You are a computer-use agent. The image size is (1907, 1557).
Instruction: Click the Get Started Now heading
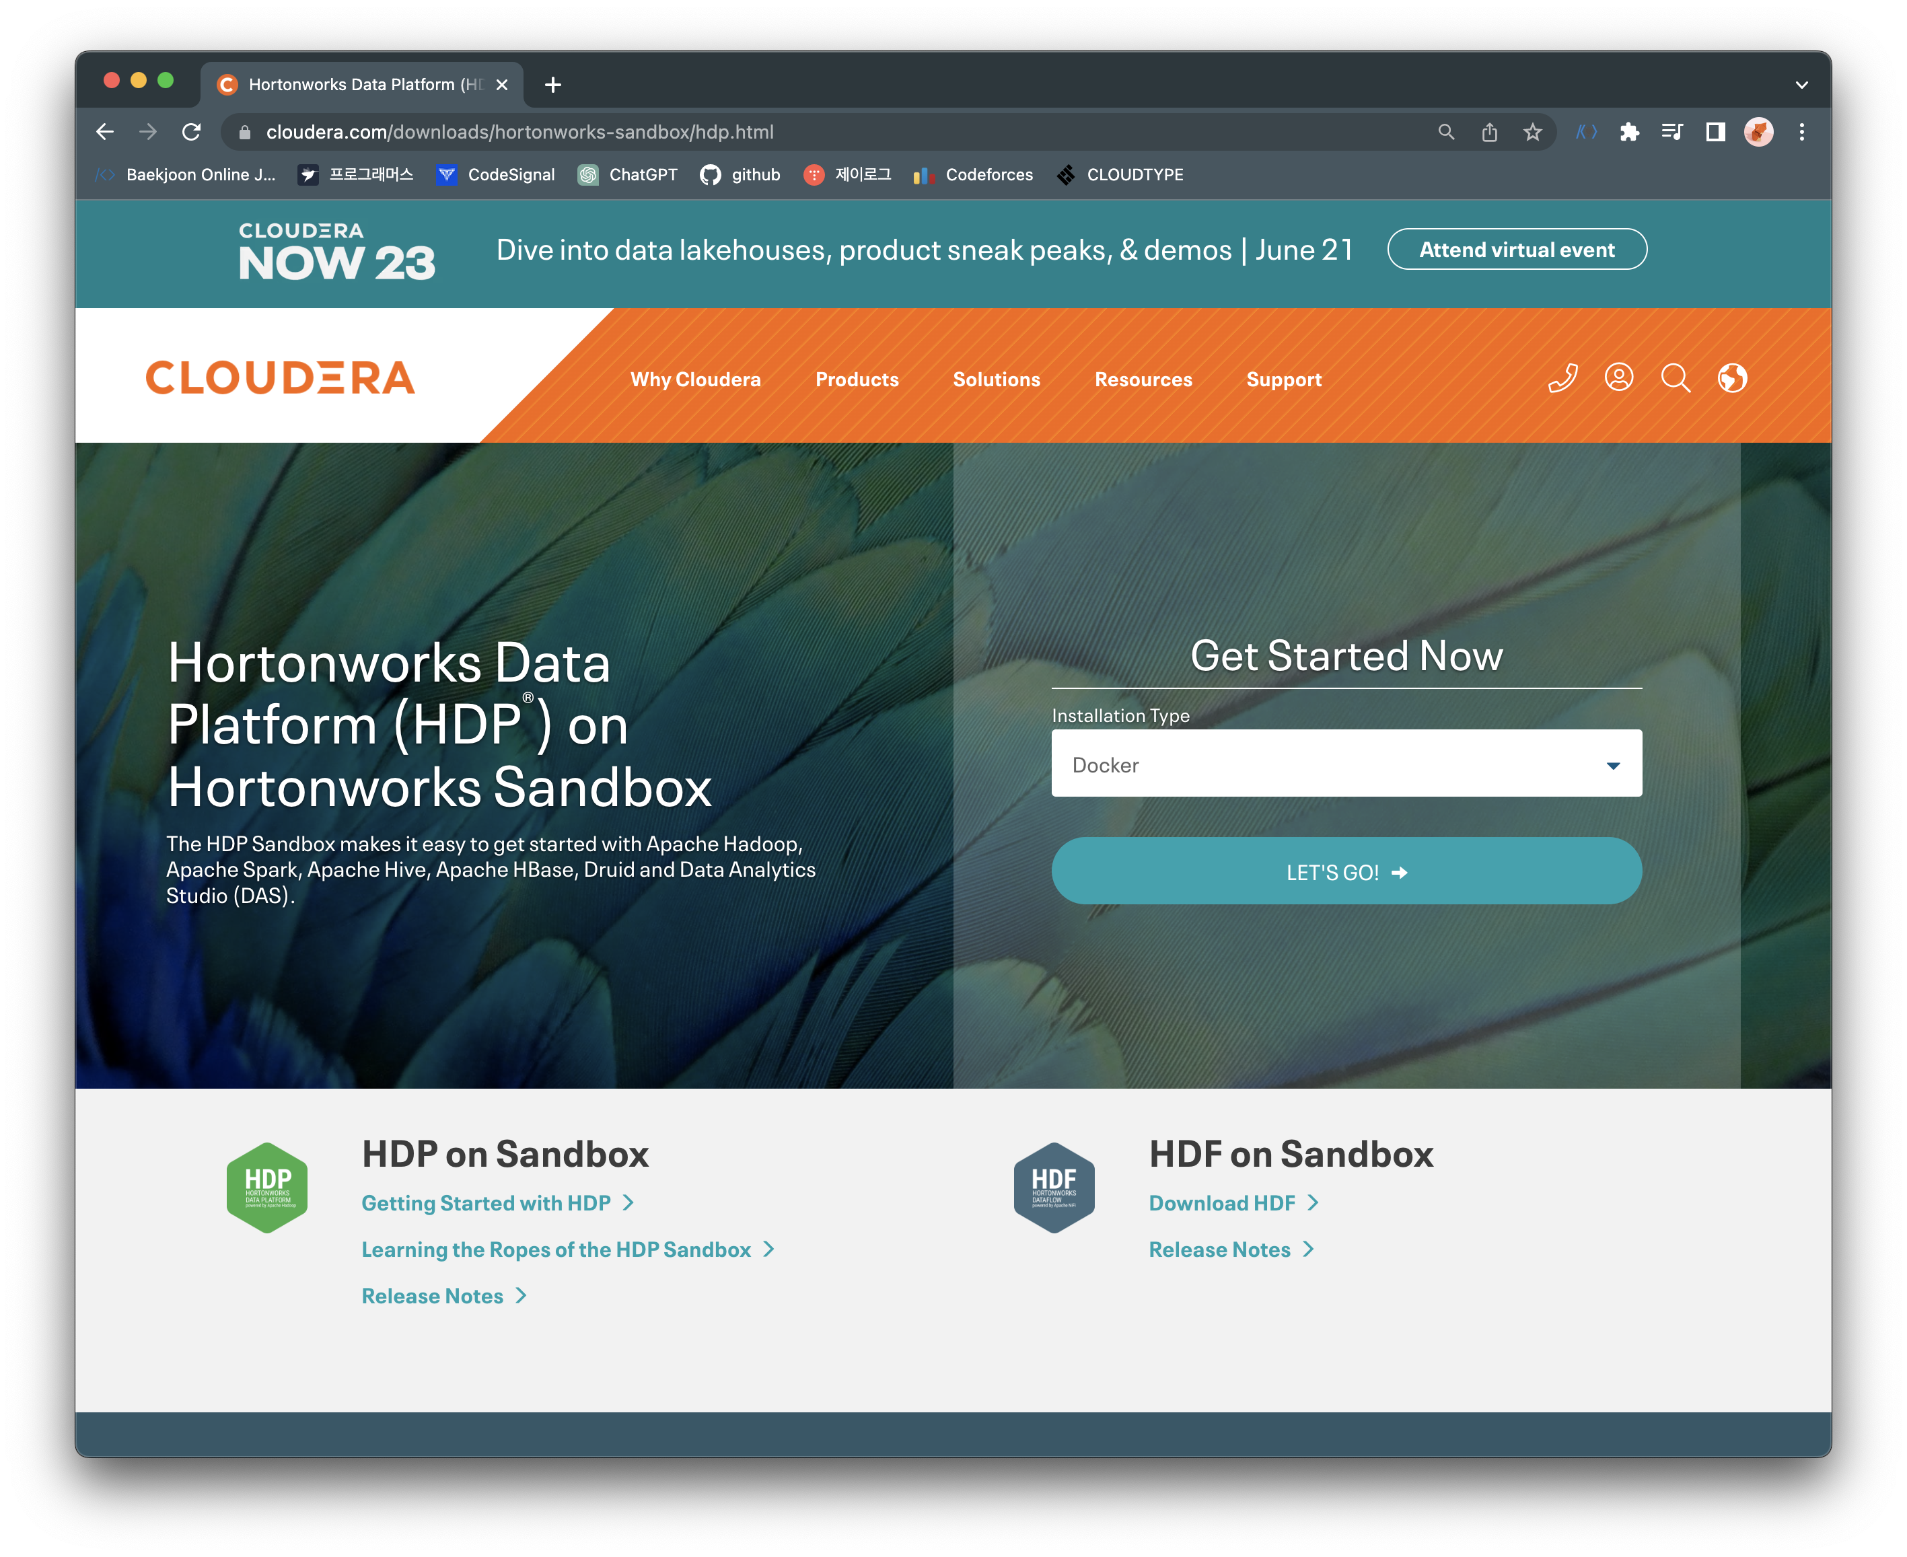[1347, 655]
